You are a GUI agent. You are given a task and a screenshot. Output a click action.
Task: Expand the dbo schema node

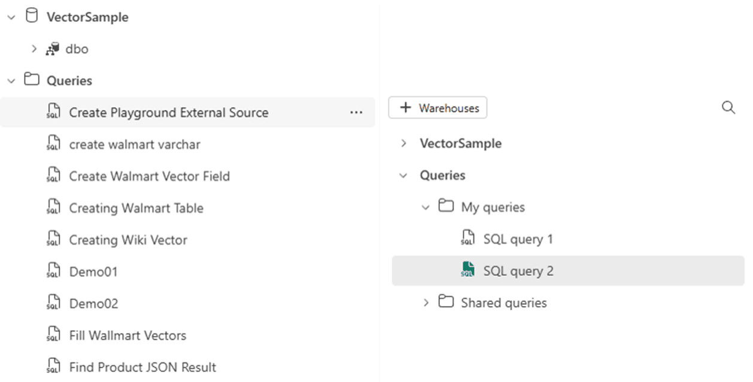(x=34, y=49)
